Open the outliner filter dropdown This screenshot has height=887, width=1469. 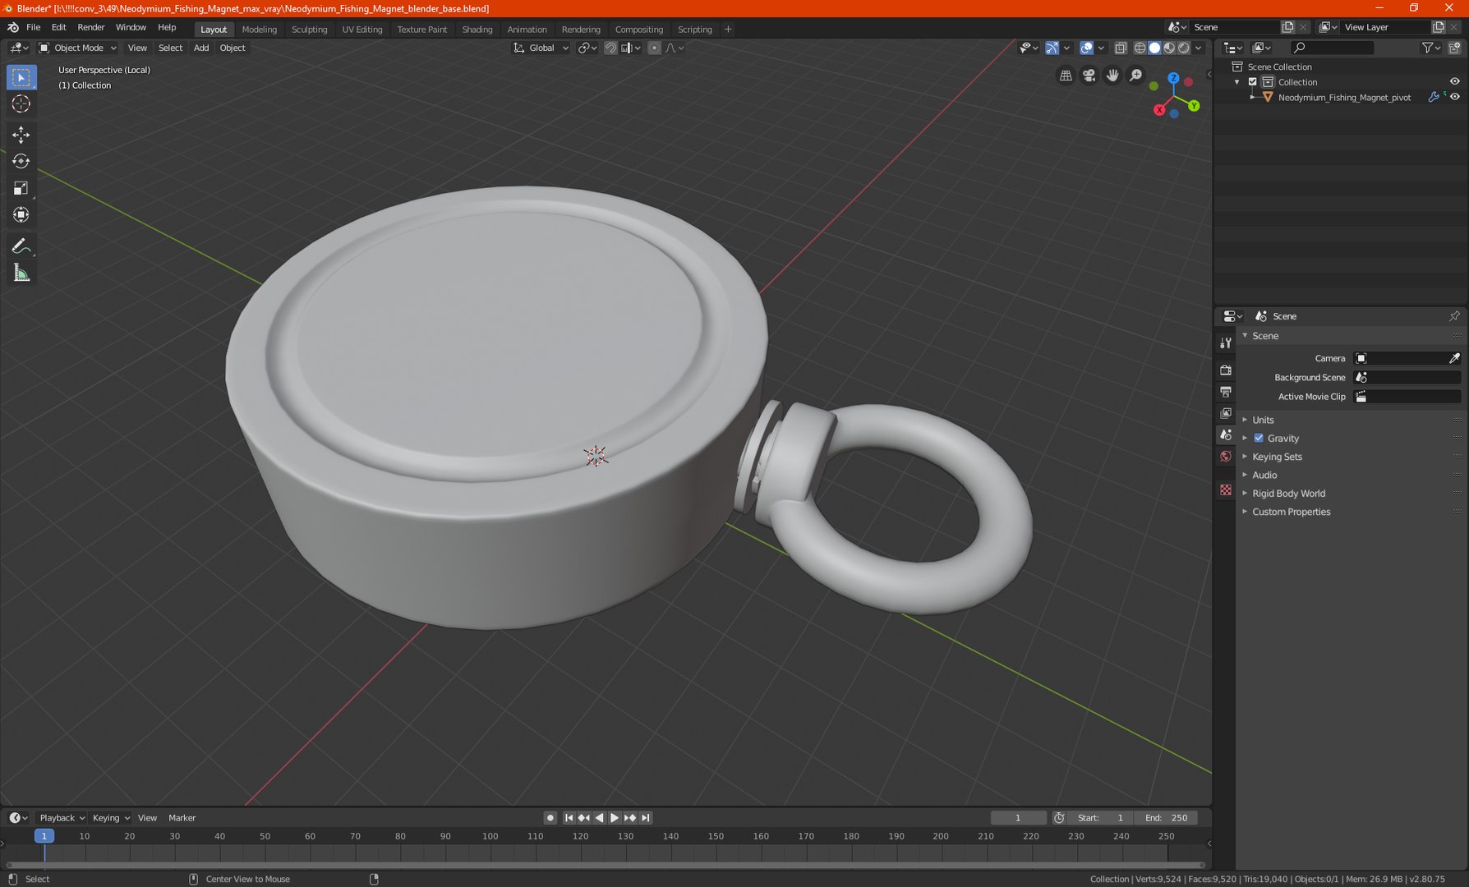point(1430,48)
